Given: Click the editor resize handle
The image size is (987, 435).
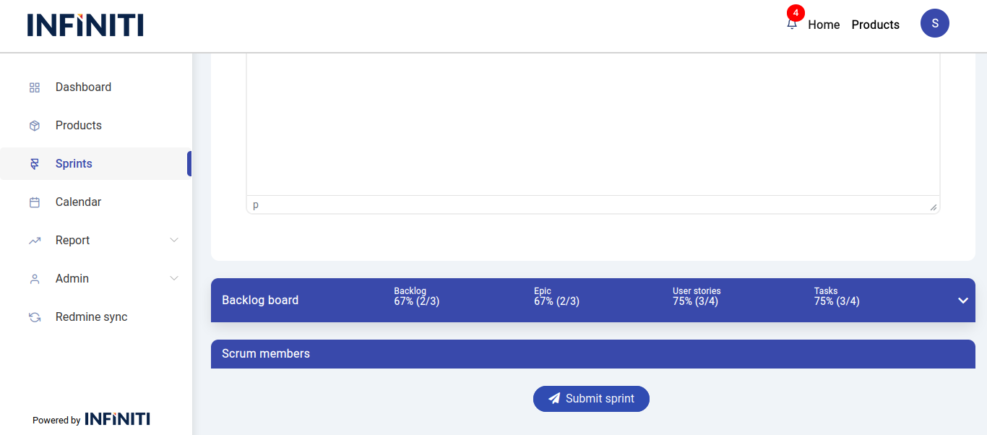Looking at the screenshot, I should click(933, 207).
